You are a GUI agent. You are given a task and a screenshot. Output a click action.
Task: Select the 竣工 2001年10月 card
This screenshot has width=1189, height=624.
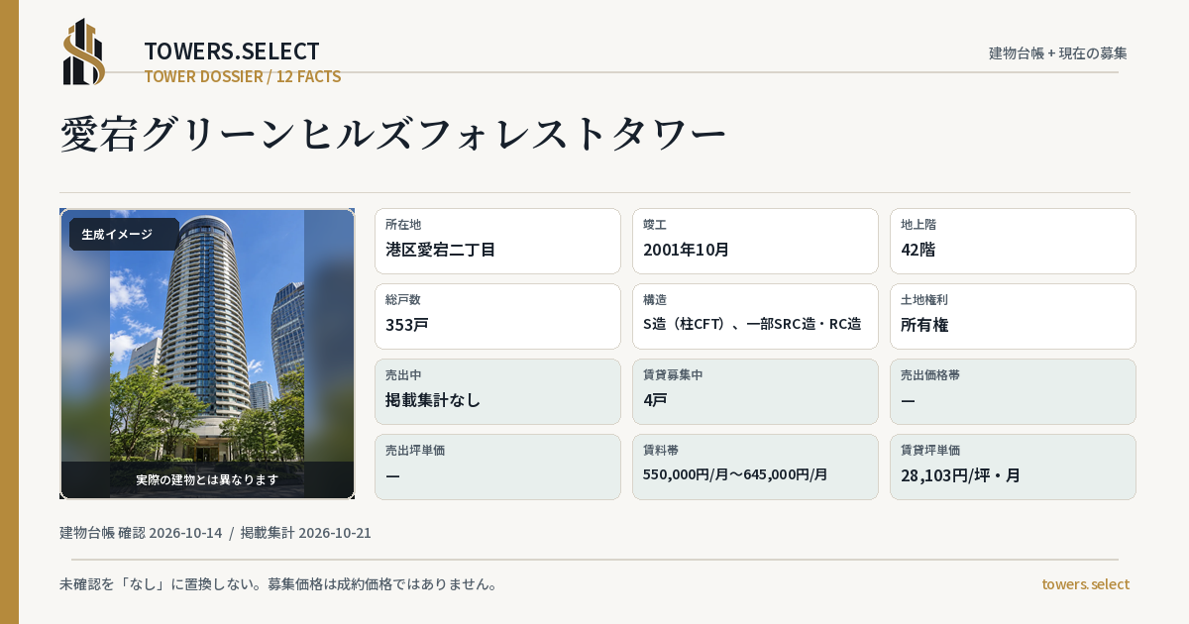[755, 241]
